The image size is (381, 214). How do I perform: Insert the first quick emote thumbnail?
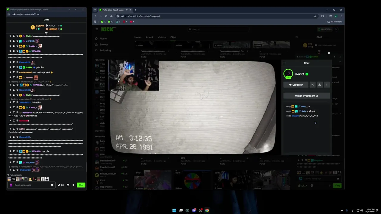click(9, 179)
